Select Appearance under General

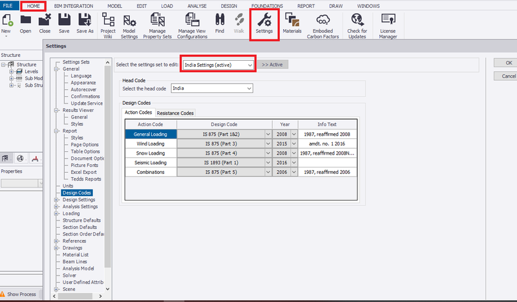pos(83,83)
